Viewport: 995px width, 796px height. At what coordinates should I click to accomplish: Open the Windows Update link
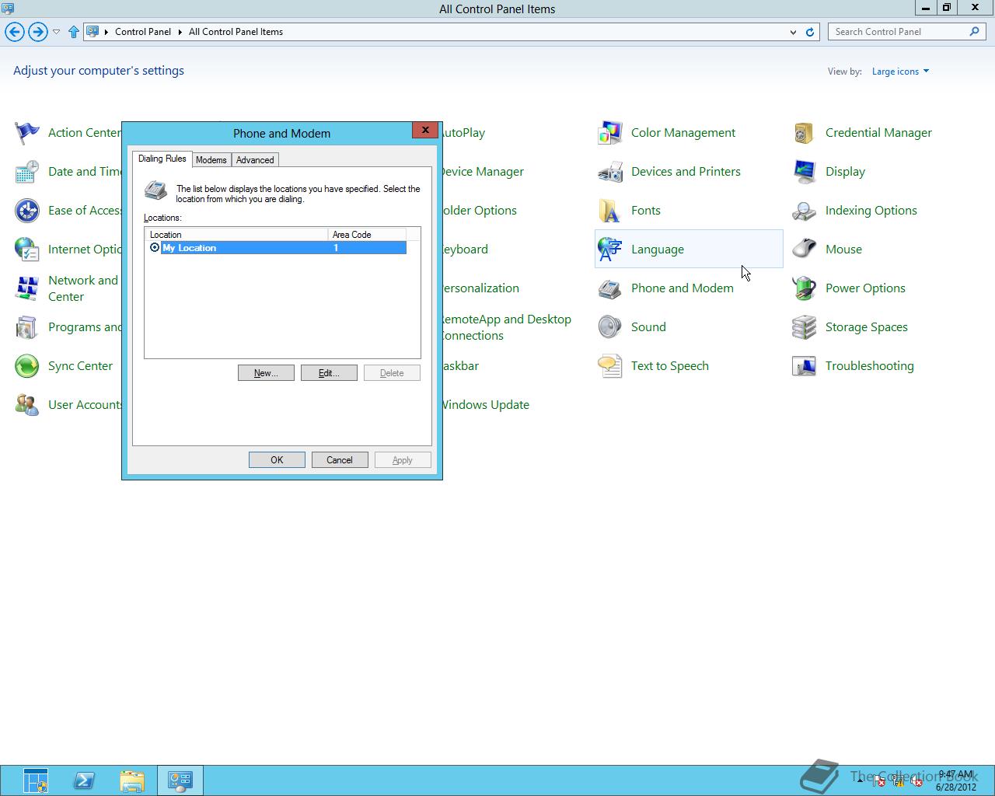click(485, 405)
